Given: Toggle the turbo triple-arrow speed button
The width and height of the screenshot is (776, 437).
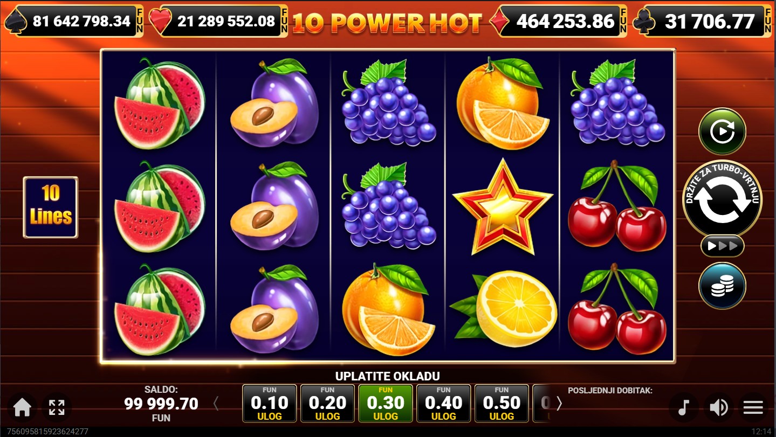Looking at the screenshot, I should [x=722, y=246].
